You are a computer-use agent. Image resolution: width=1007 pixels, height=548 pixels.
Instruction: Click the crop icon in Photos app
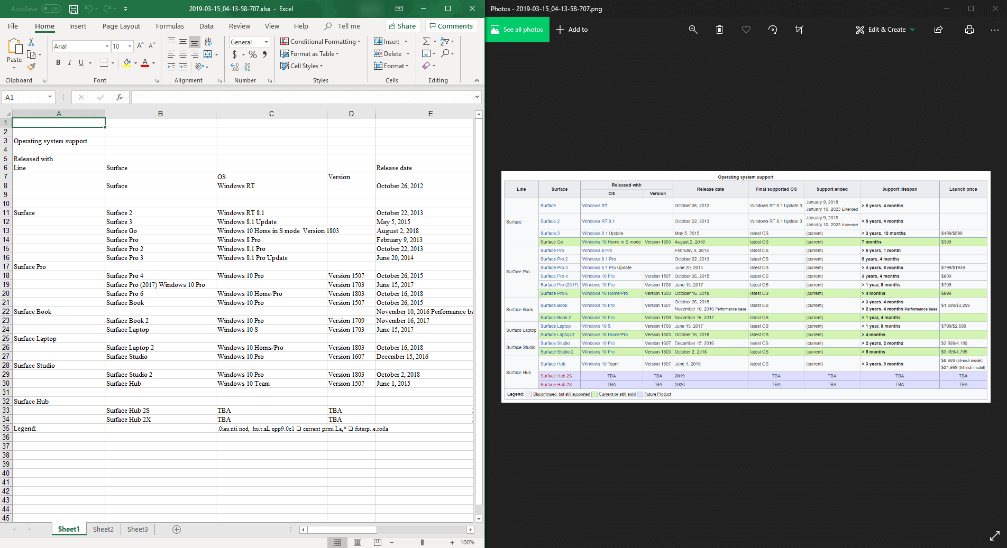click(799, 30)
